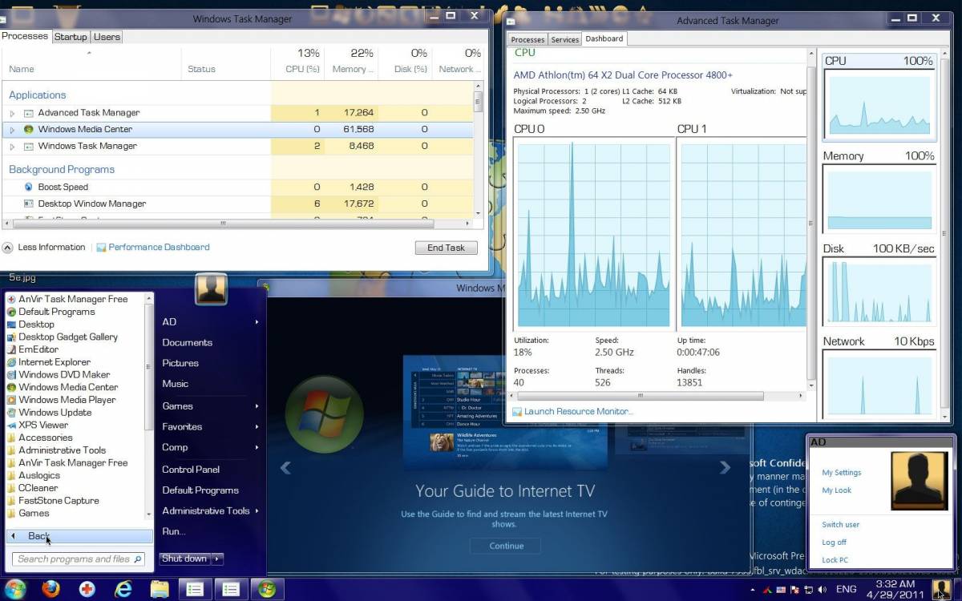Click the Windows Media Center taskbar button

coord(267,589)
